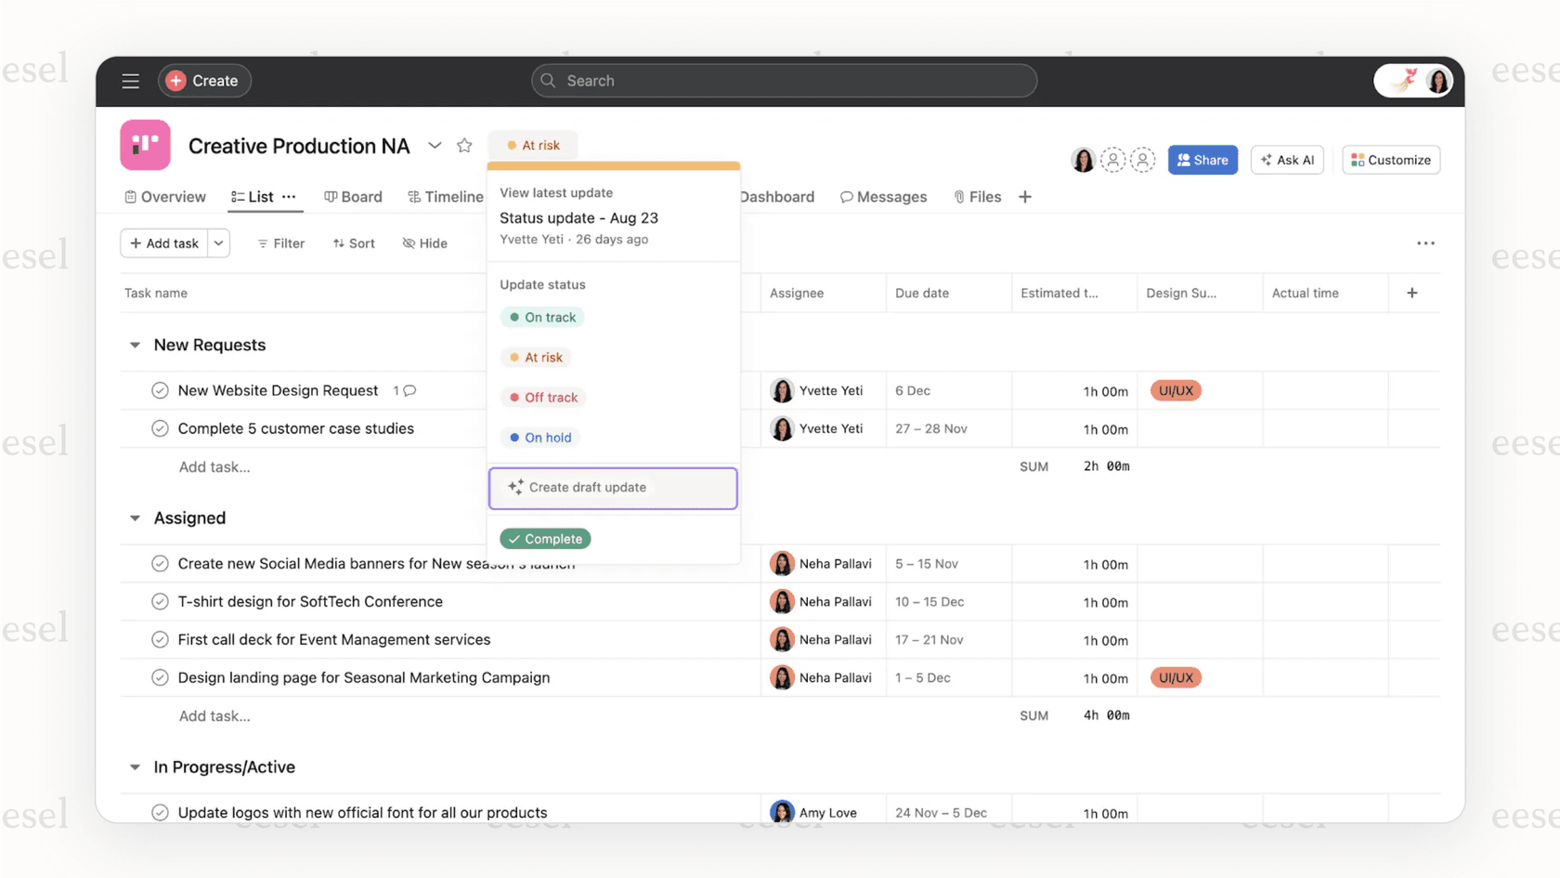This screenshot has width=1560, height=878.
Task: Select the Off track status
Action: pos(543,397)
